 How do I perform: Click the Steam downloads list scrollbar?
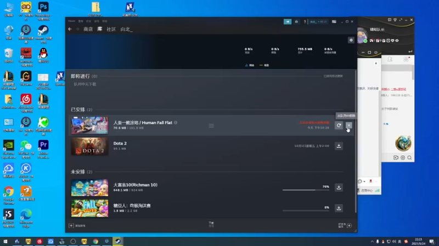coord(356,142)
